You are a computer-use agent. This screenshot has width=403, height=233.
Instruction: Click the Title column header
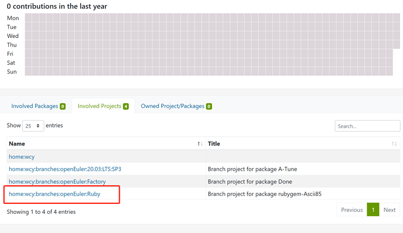tap(214, 144)
